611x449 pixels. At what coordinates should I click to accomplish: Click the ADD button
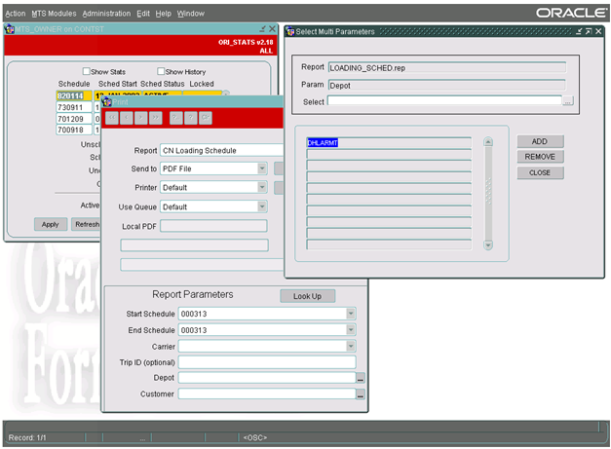click(540, 141)
